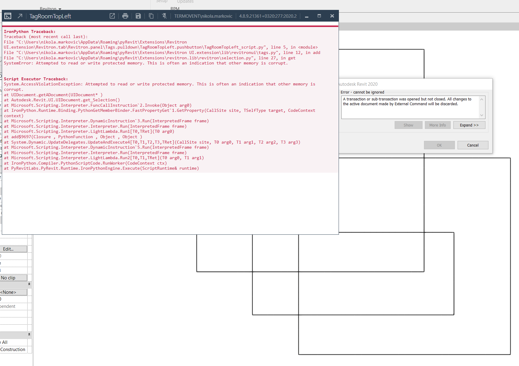Image resolution: width=519 pixels, height=366 pixels.
Task: Copy the traceback to clipboard
Action: (x=151, y=16)
